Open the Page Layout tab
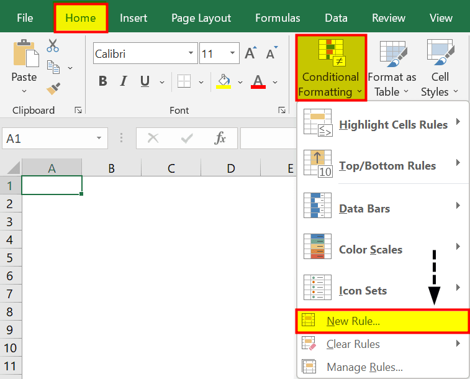The image size is (470, 379). (201, 18)
